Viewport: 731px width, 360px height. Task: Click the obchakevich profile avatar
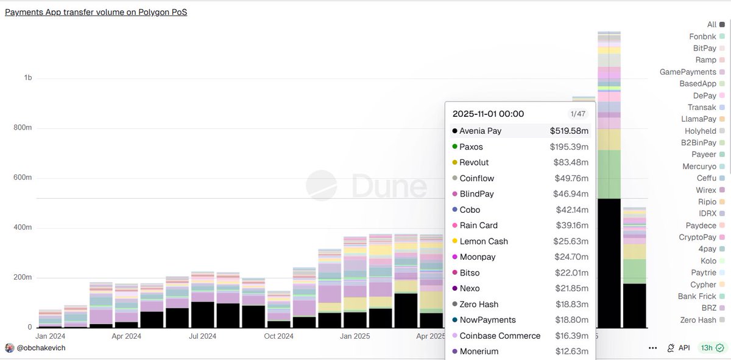coord(9,348)
